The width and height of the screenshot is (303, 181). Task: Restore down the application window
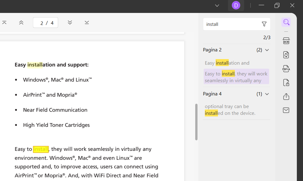pyautogui.click(x=277, y=6)
